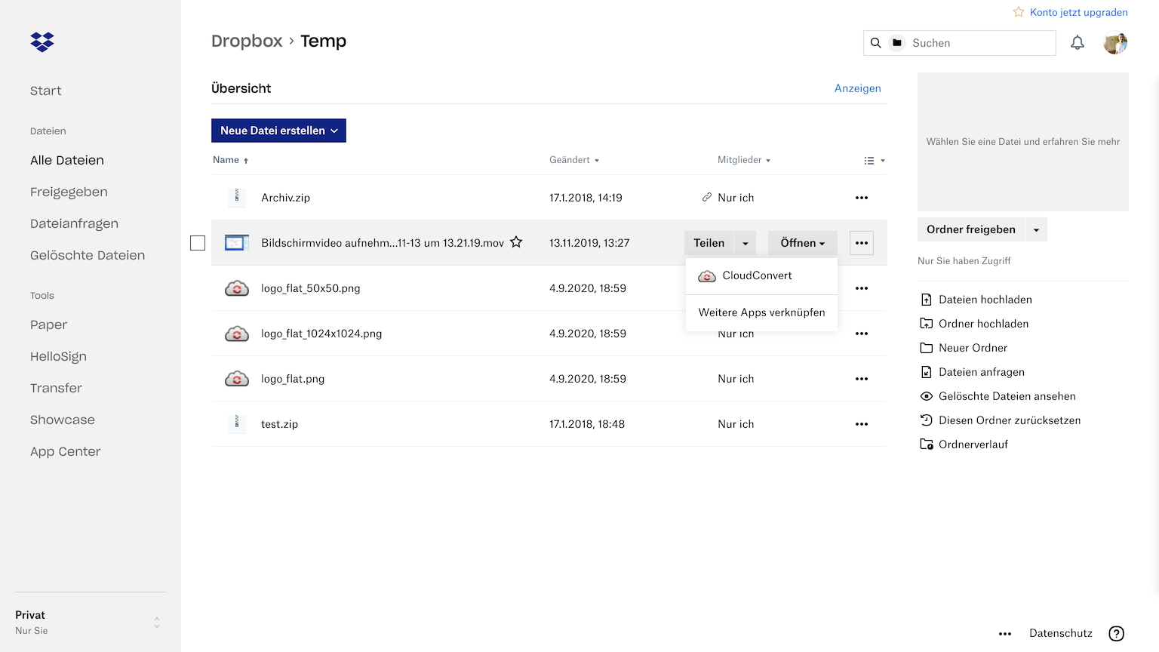This screenshot has height=652, width=1159.
Task: Star the Bildschirmvideo .mov file
Action: (x=516, y=242)
